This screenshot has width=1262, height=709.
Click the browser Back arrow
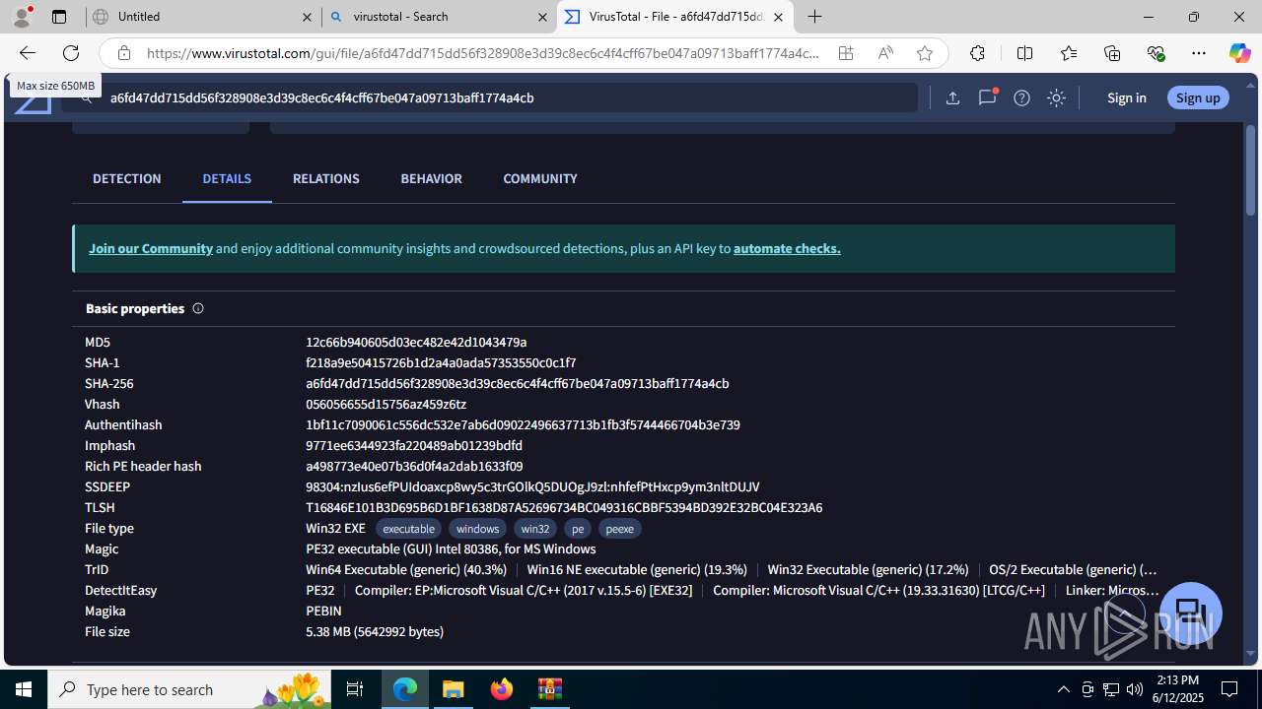click(28, 53)
